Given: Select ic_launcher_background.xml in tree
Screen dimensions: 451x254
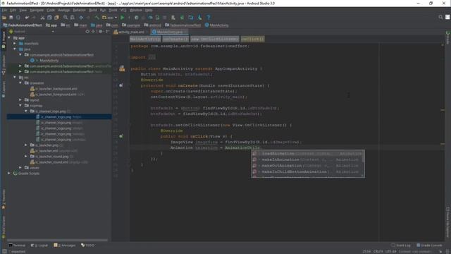Looking at the screenshot, I should (56, 89).
